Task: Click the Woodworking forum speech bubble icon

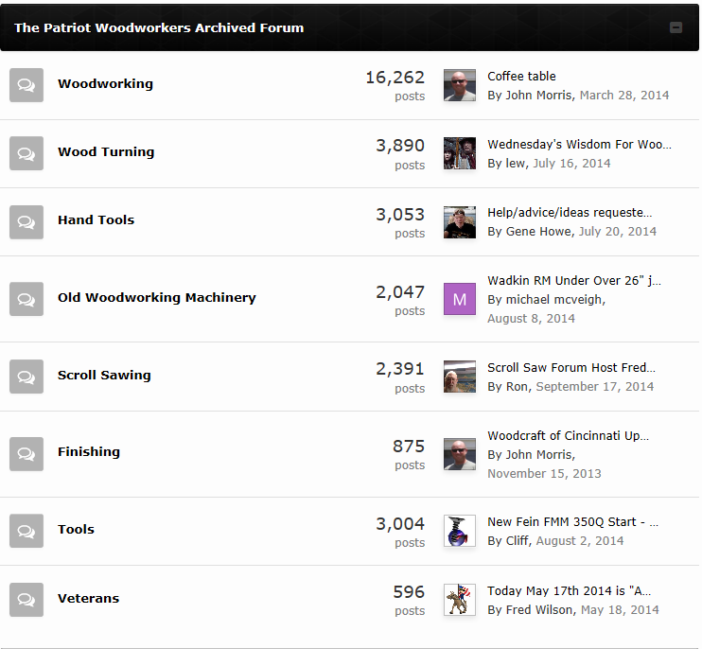Action: pos(26,85)
